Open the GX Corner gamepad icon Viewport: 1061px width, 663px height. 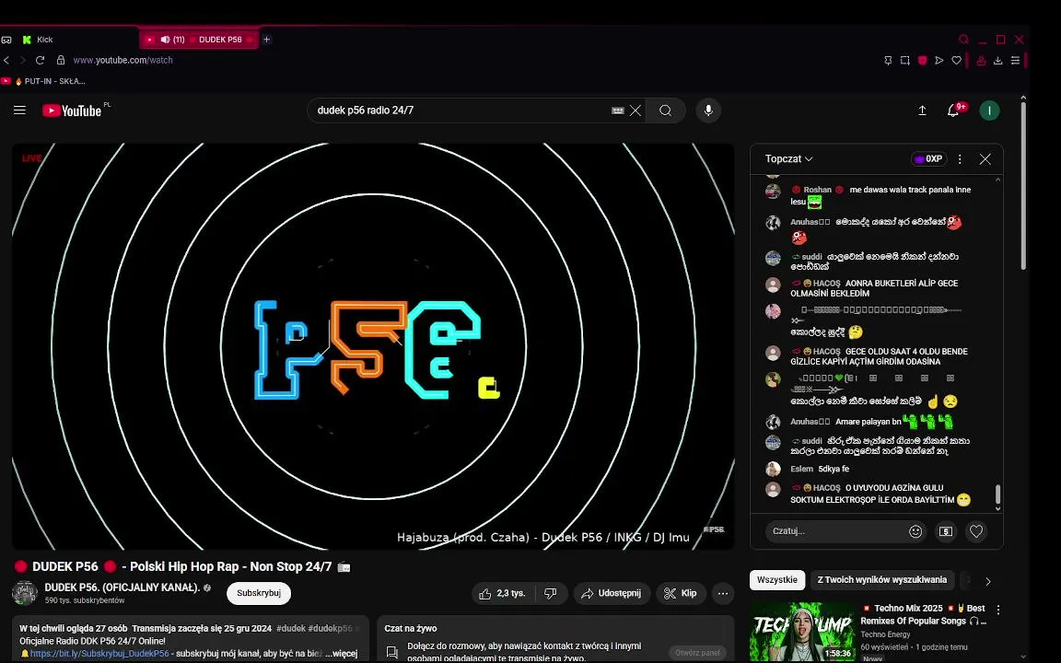(6, 40)
